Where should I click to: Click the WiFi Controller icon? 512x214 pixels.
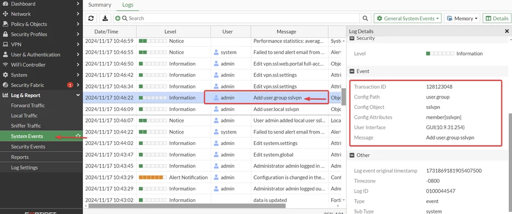(x=5, y=65)
